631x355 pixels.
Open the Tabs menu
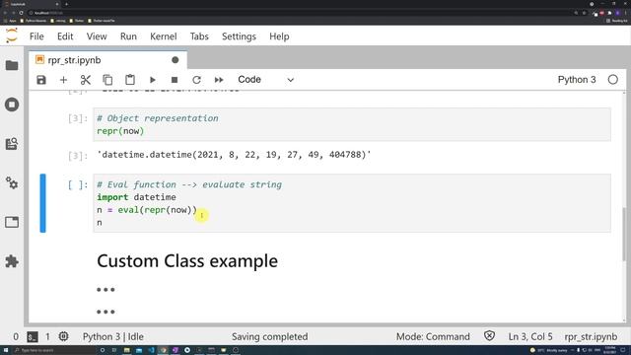coord(199,36)
